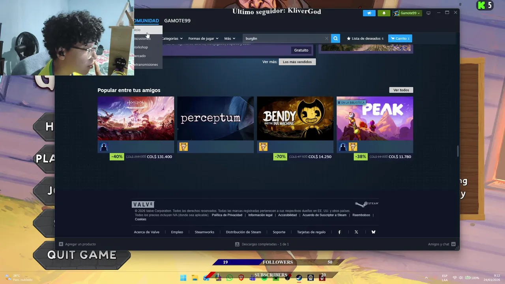
Task: Open Windows Start button on taskbar
Action: pyautogui.click(x=183, y=278)
